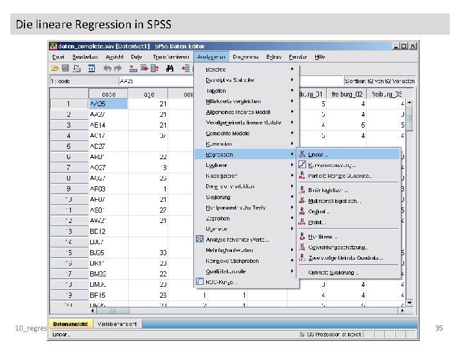
Task: Click the Recall dialog icon in toolbar
Action: coord(92,68)
